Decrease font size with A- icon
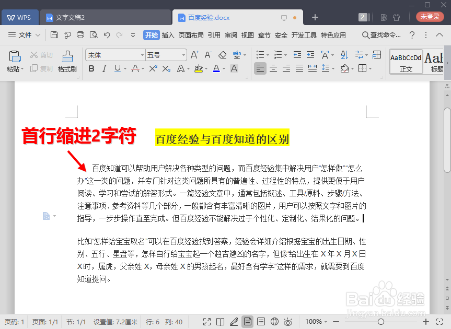This screenshot has width=451, height=329. pyautogui.click(x=208, y=55)
